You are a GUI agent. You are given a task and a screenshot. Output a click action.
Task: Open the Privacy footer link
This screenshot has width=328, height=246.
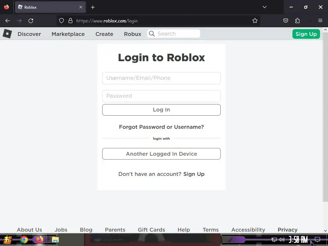click(287, 230)
